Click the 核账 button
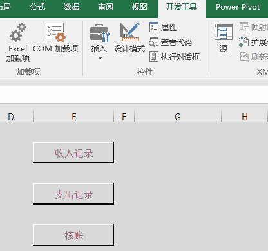The height and width of the screenshot is (251, 268). (x=73, y=235)
